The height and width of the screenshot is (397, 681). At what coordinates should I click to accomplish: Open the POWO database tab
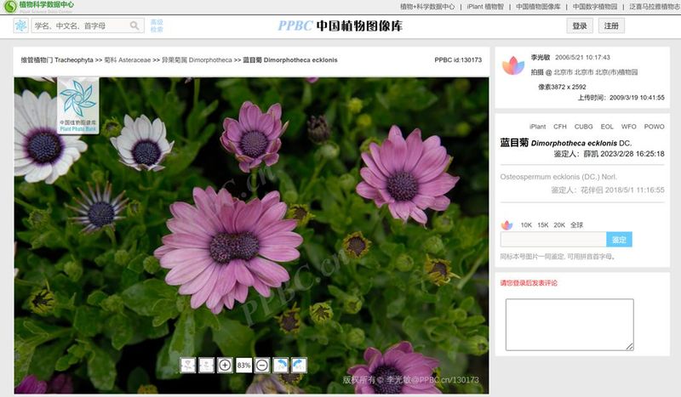654,127
